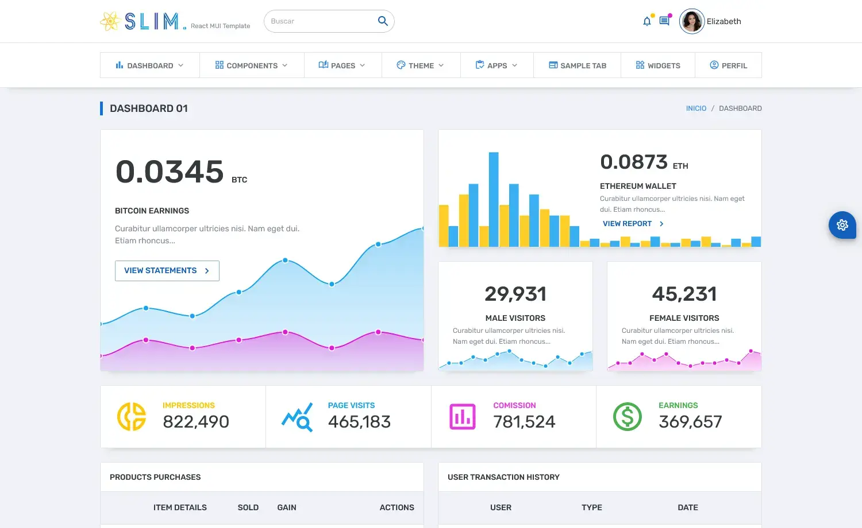
Task: Expand the THEME dropdown
Action: (421, 65)
